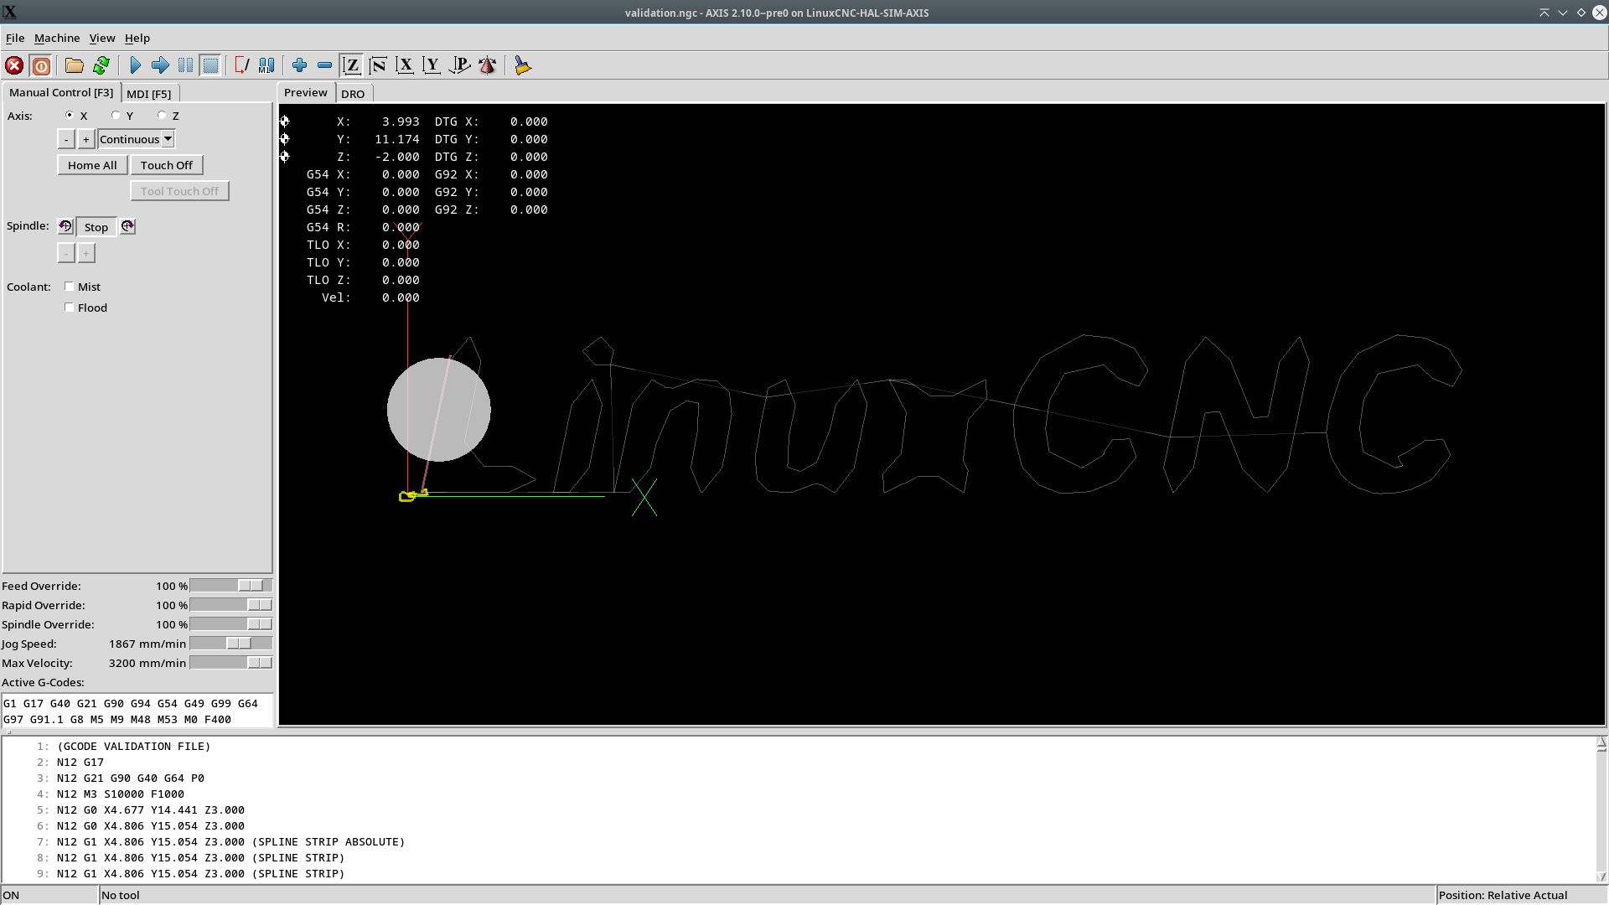Toggle the rotate/drag mode cone icon
The width and height of the screenshot is (1609, 905).
487,65
